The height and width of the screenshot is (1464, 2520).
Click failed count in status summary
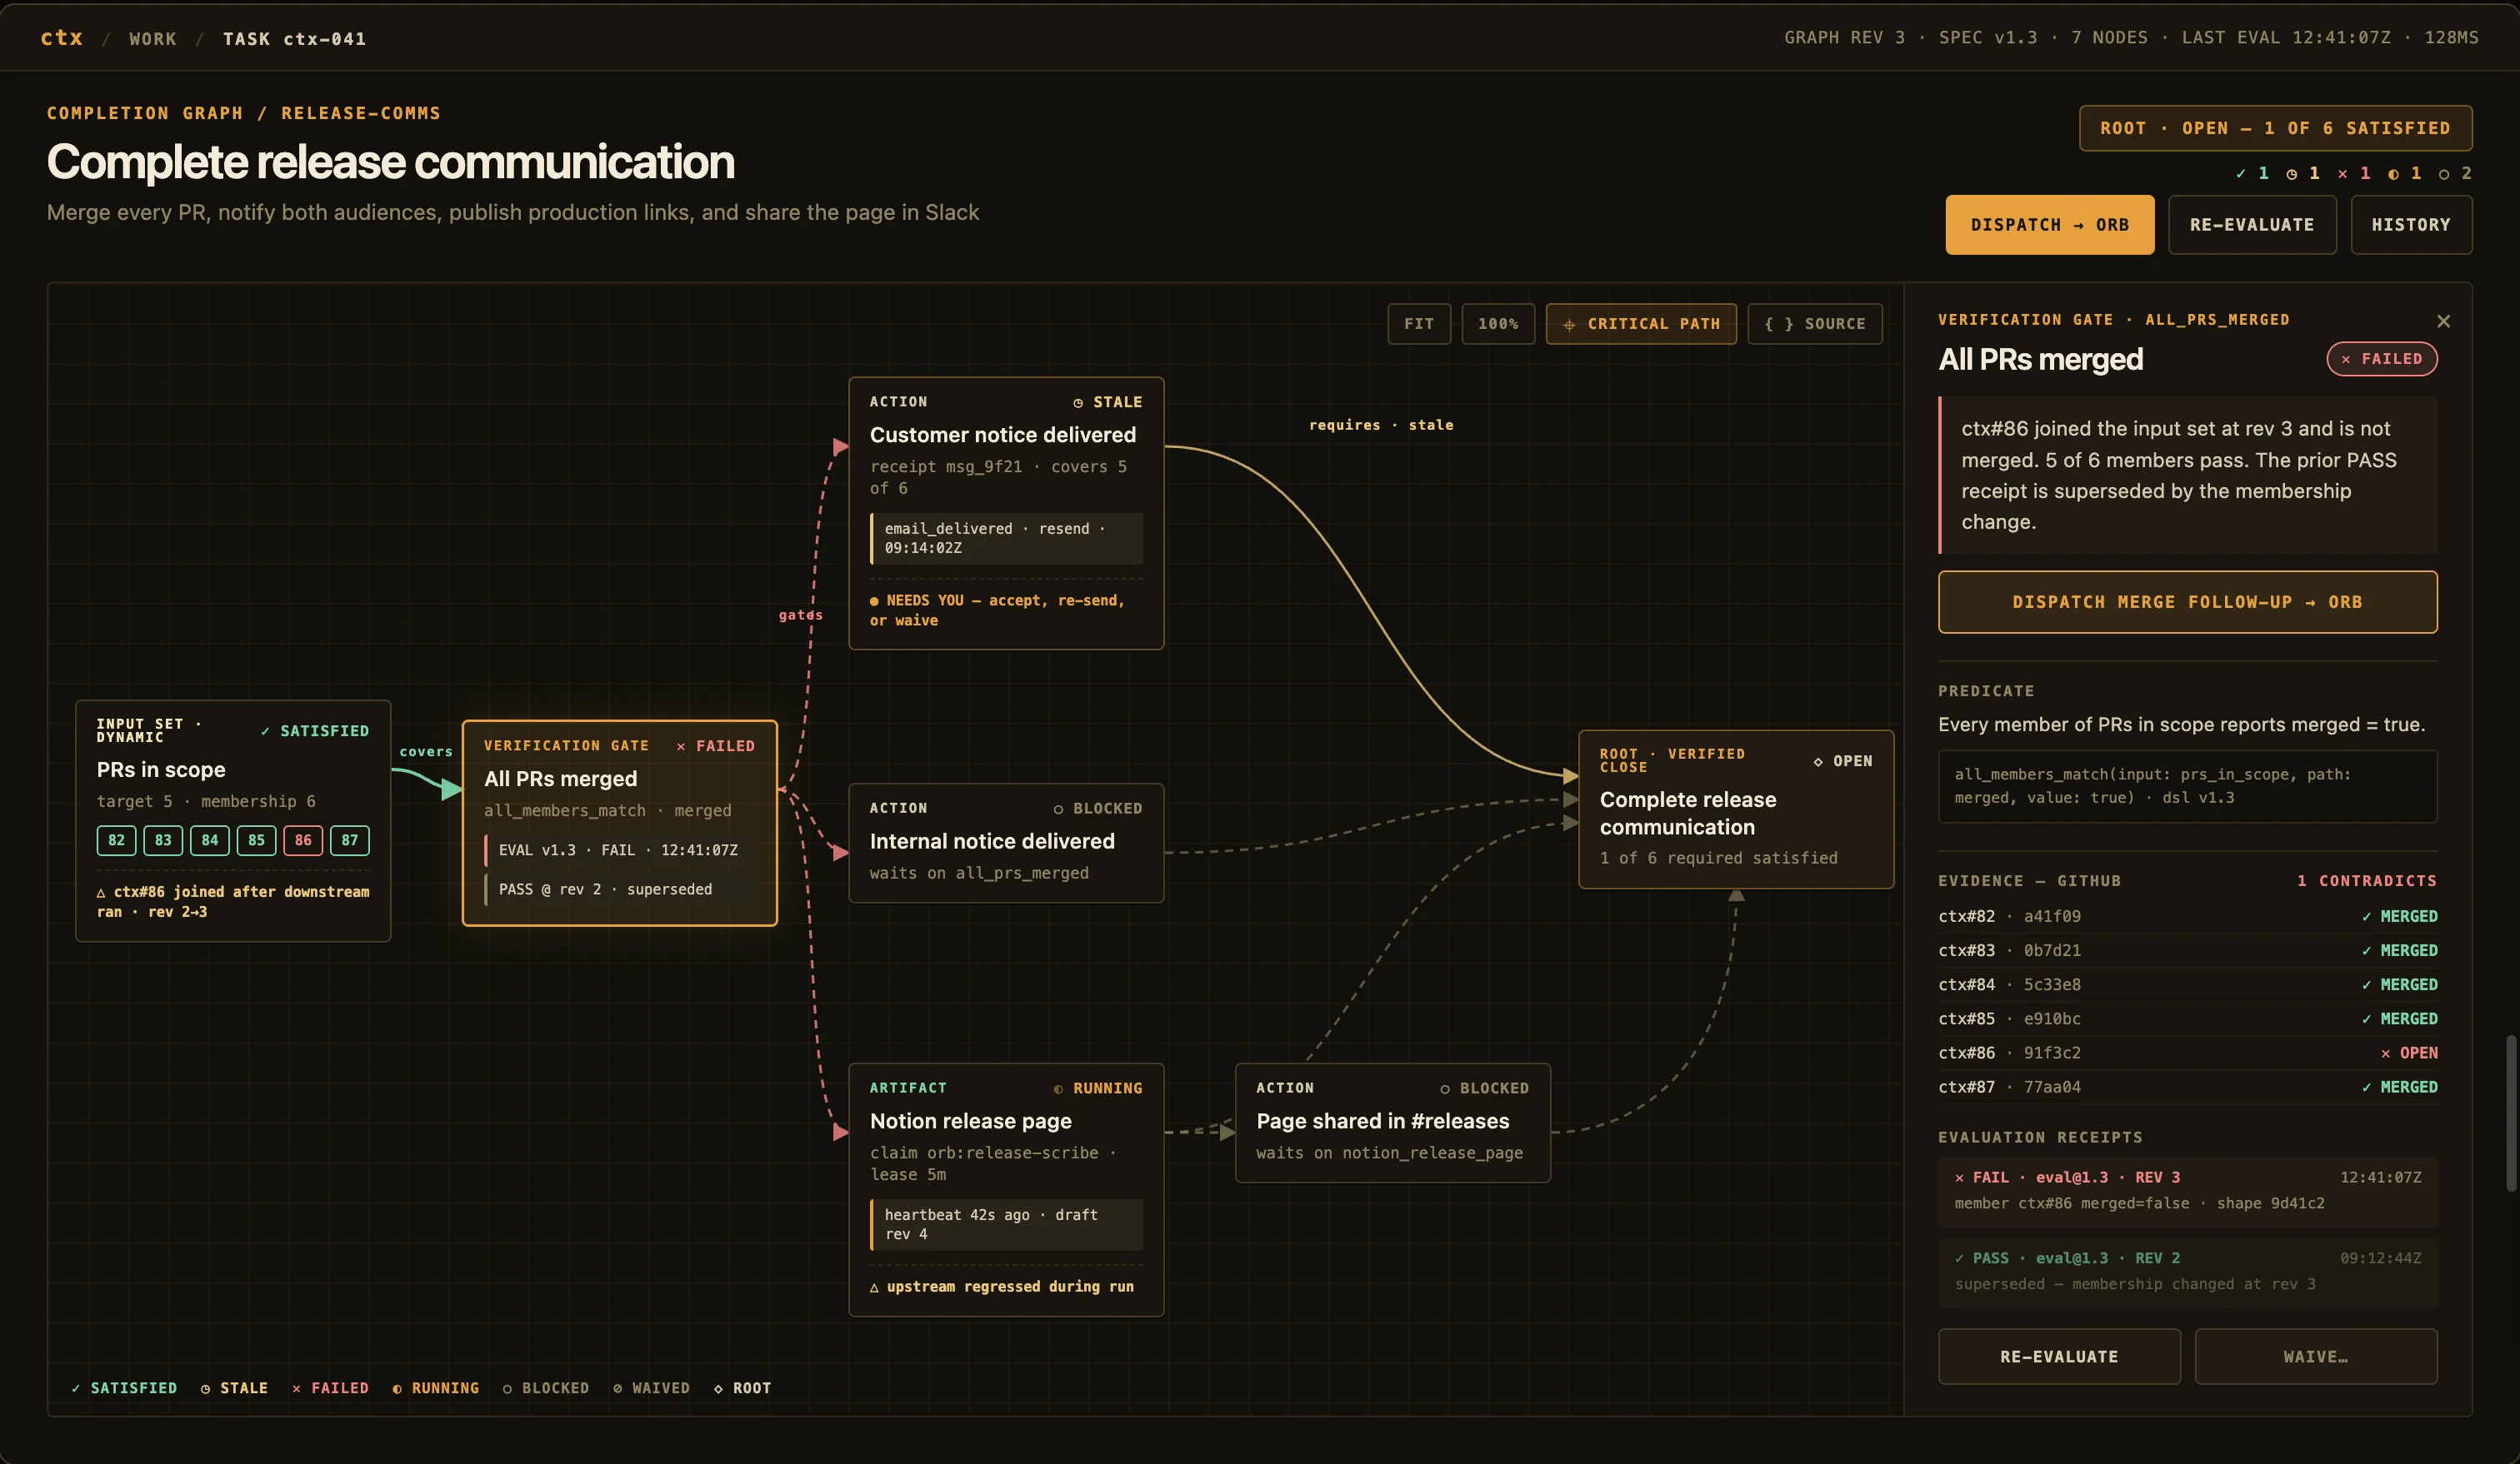pyautogui.click(x=2354, y=173)
